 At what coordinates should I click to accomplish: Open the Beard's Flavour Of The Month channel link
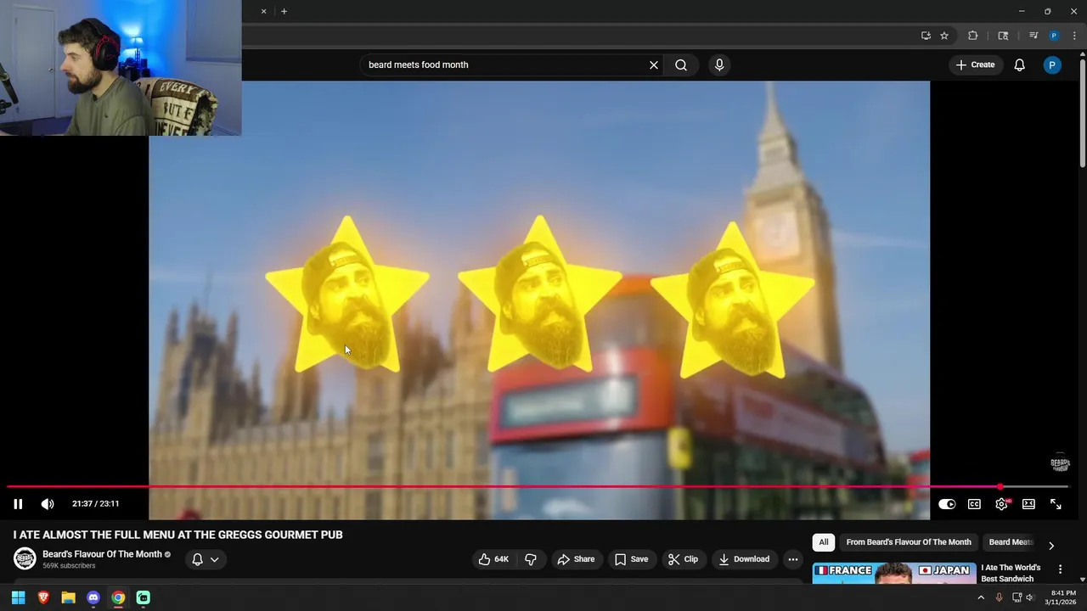click(102, 554)
